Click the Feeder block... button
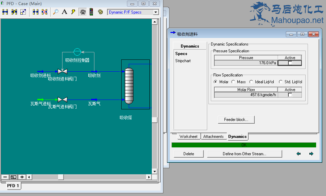This screenshot has height=196, width=326. tap(236, 120)
